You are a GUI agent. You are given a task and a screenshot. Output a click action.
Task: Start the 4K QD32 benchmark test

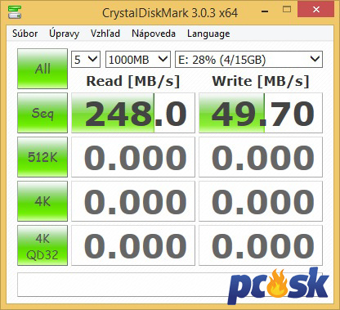tap(42, 245)
